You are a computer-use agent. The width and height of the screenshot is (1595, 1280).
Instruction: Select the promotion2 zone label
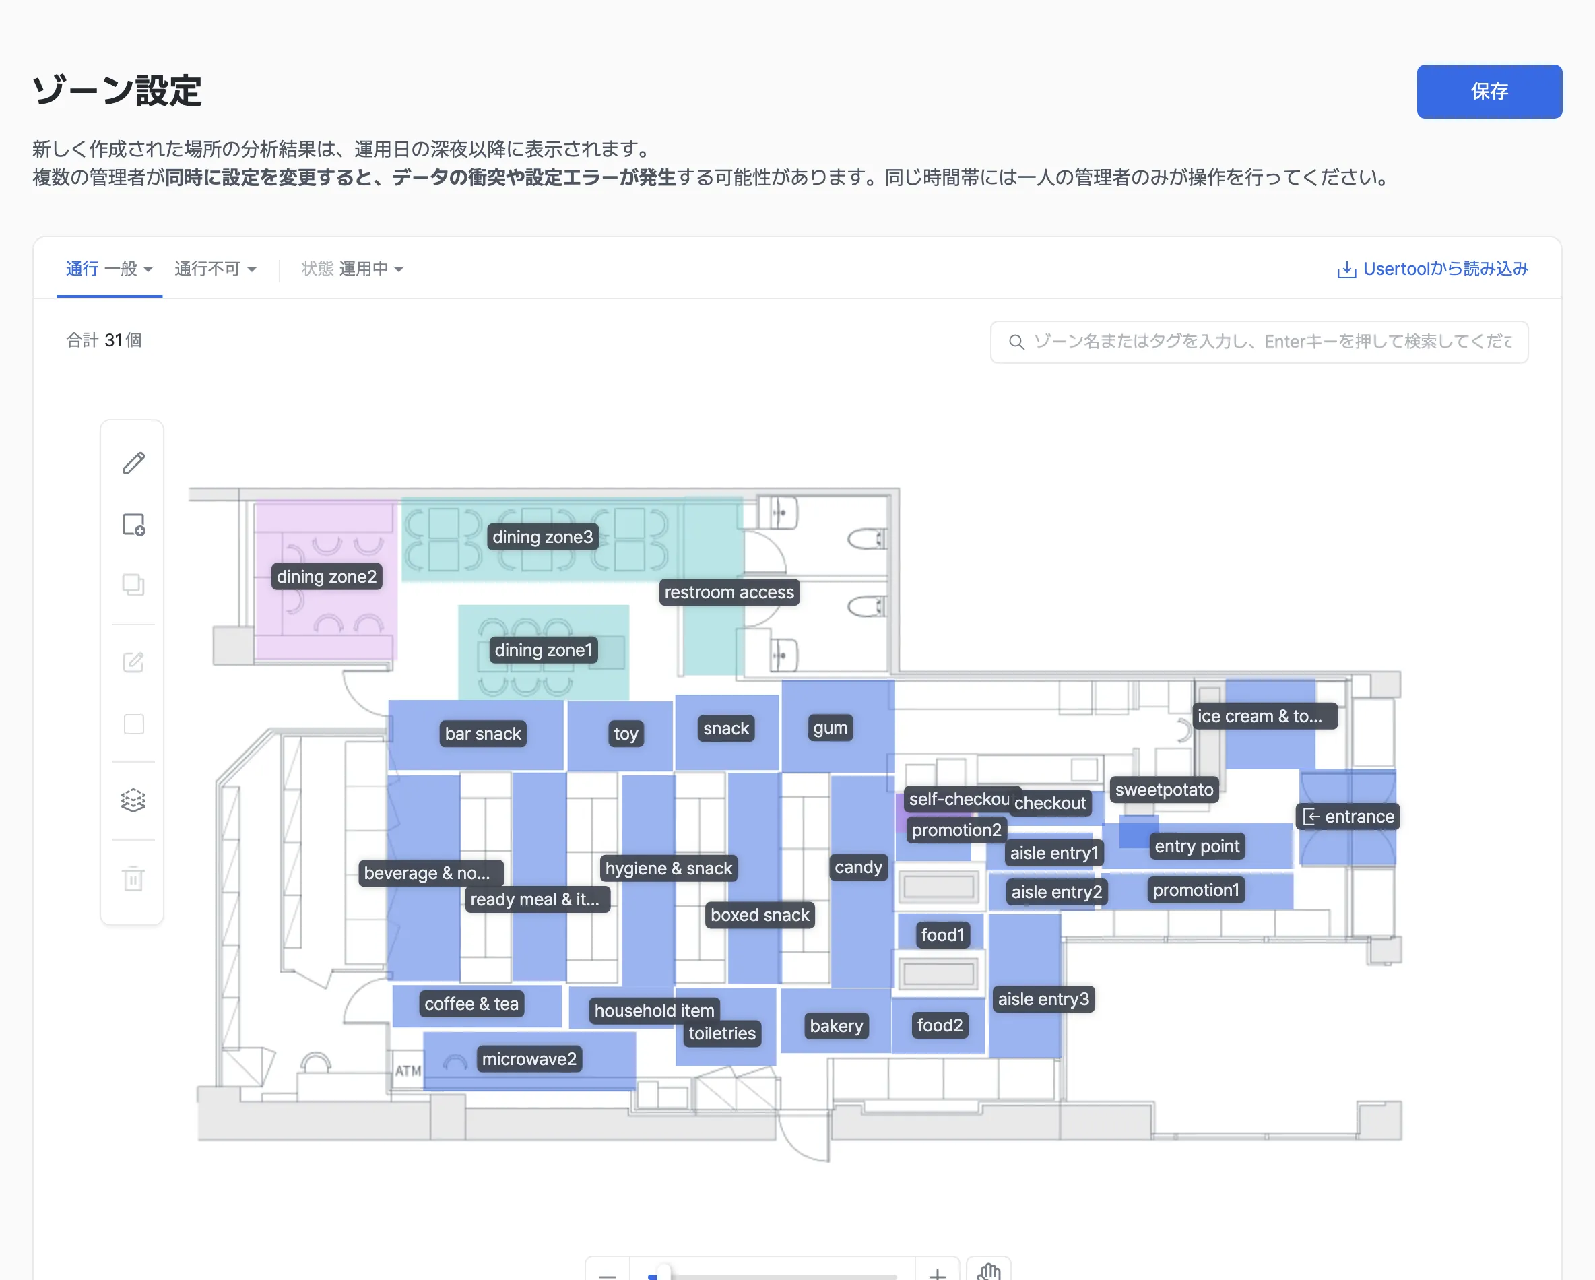point(956,829)
